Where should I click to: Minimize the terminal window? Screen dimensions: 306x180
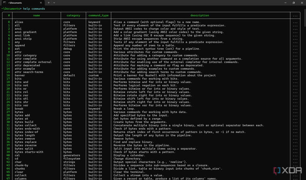tap(285, 3)
